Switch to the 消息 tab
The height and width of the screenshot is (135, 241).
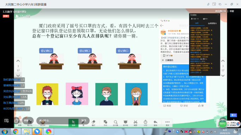point(197,23)
